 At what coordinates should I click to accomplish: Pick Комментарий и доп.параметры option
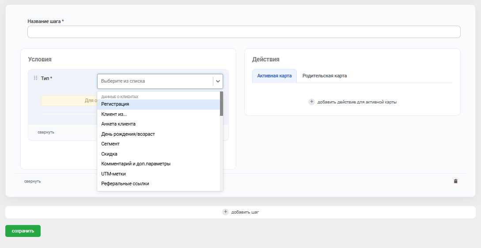coord(136,164)
